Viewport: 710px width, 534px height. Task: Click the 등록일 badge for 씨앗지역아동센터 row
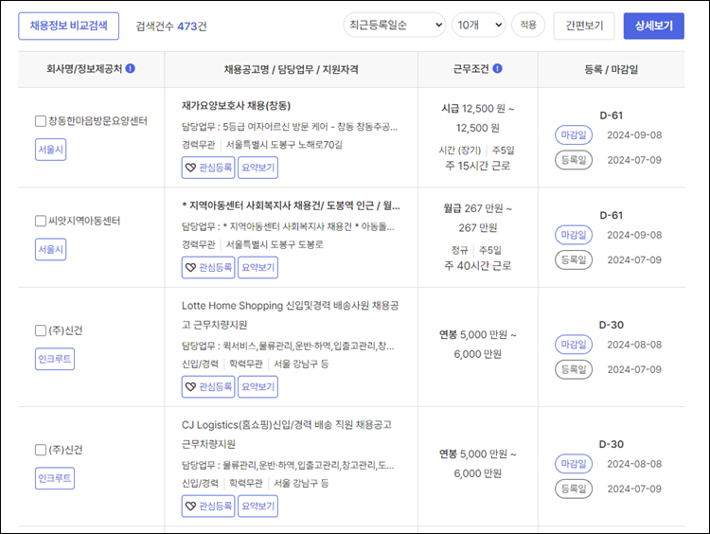(x=574, y=259)
